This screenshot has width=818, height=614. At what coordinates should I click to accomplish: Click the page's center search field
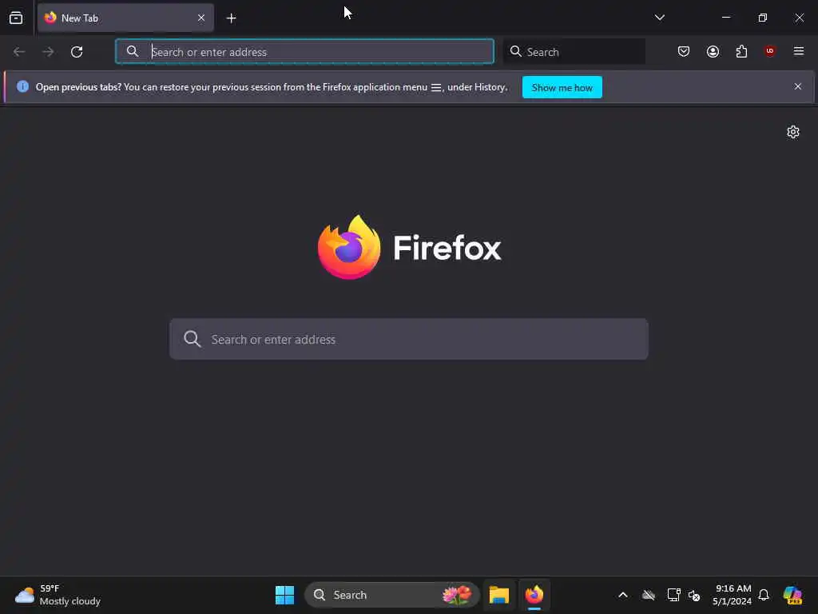tap(409, 339)
